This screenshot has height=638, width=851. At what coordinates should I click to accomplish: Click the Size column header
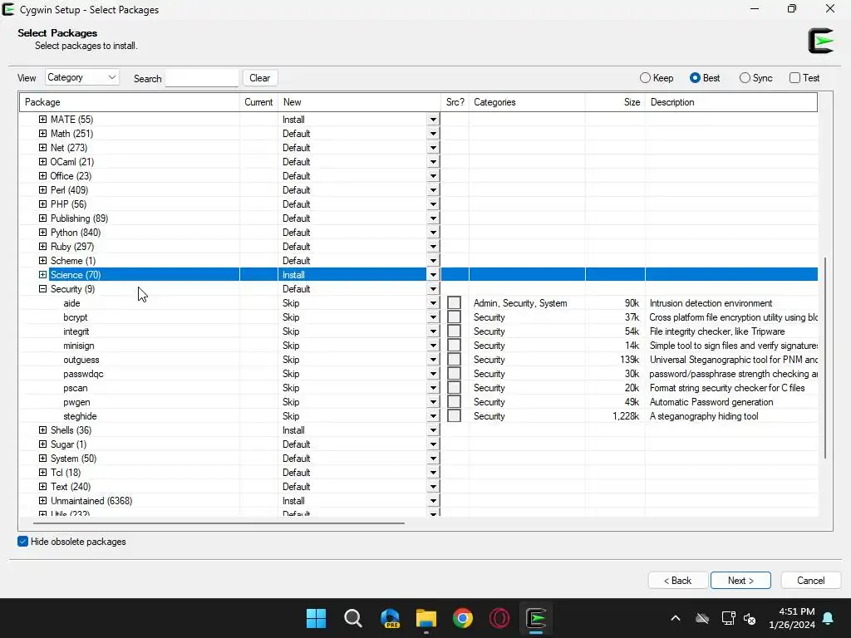click(616, 102)
